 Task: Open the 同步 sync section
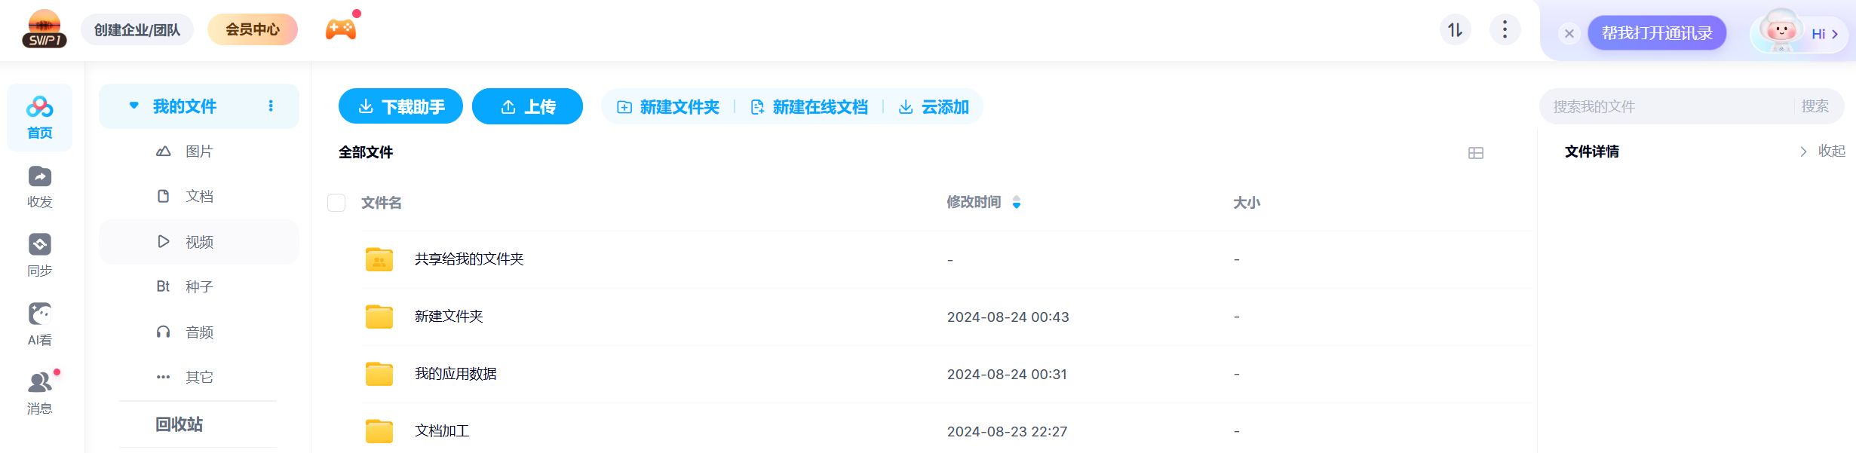(x=40, y=255)
